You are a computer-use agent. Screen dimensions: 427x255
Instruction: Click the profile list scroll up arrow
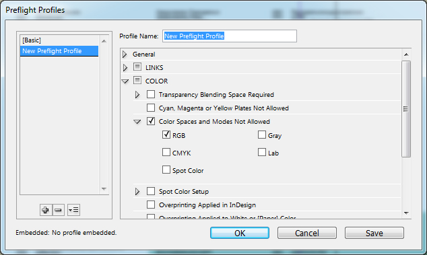(104, 41)
